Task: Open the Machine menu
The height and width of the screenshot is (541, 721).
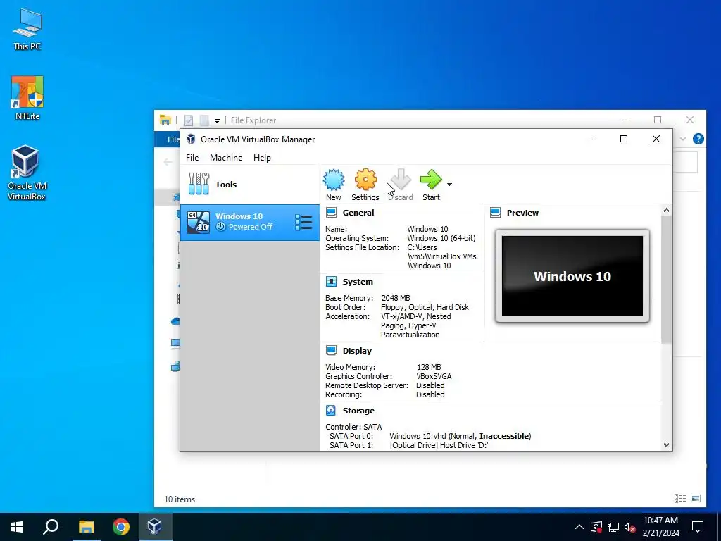Action: point(226,157)
